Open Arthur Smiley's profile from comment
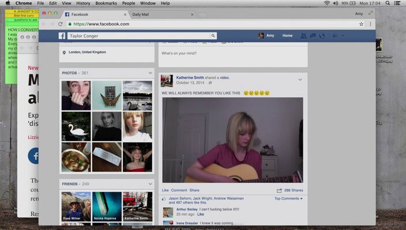The height and width of the screenshot is (230, 406). (187, 209)
